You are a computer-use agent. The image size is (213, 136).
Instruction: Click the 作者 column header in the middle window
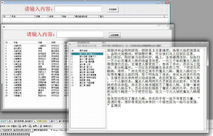pos(40,42)
